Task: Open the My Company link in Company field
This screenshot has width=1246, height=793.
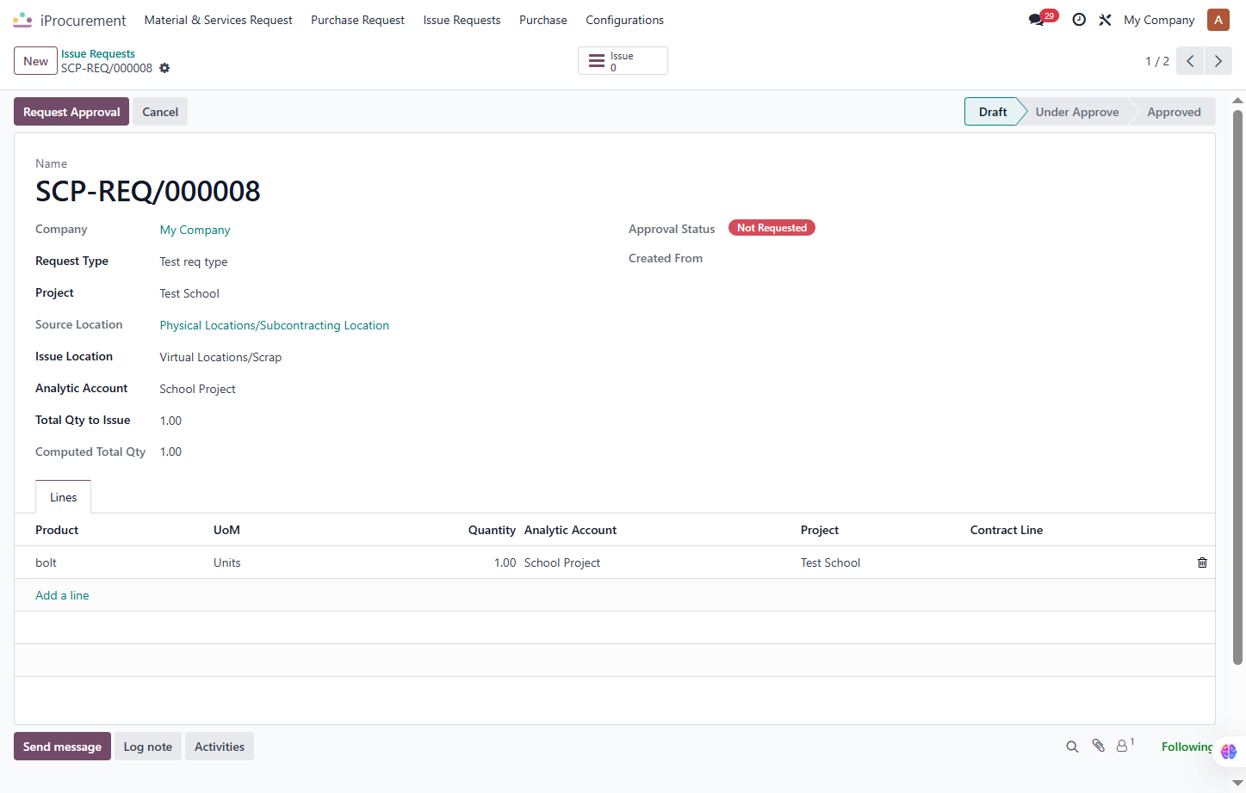Action: [195, 230]
